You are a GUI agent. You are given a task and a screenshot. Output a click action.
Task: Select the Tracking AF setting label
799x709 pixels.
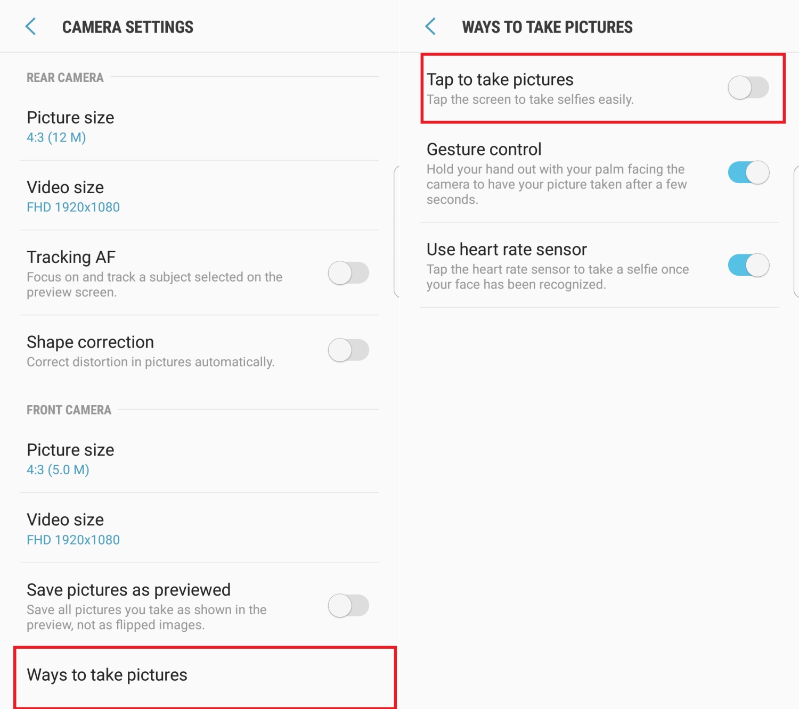click(x=71, y=257)
